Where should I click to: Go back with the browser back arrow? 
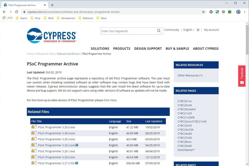(x=4, y=12)
